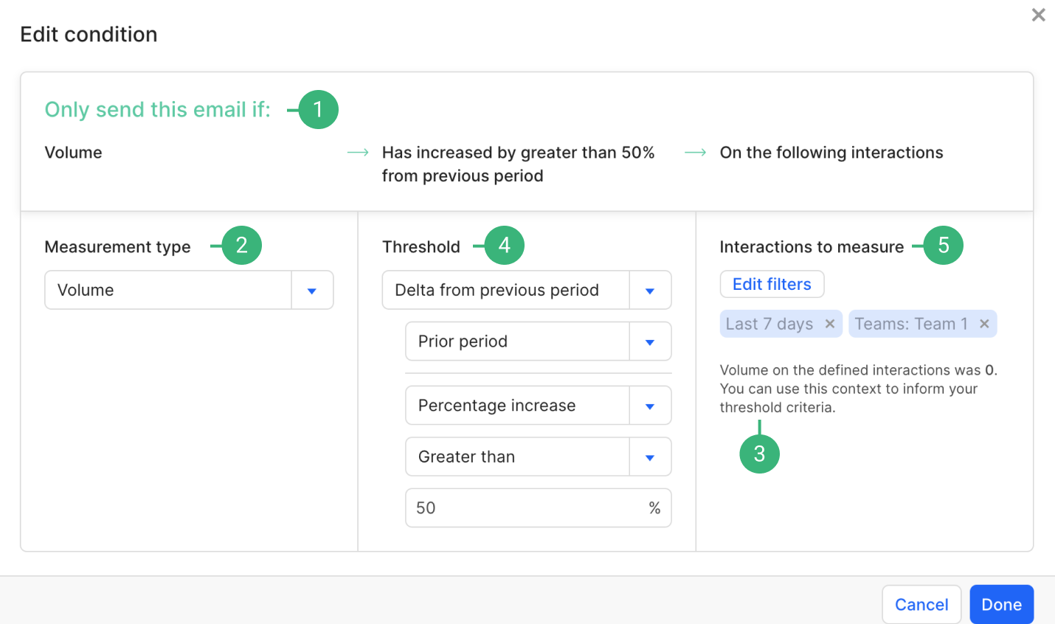
Task: Close the Edit condition dialog
Action: tap(1038, 15)
